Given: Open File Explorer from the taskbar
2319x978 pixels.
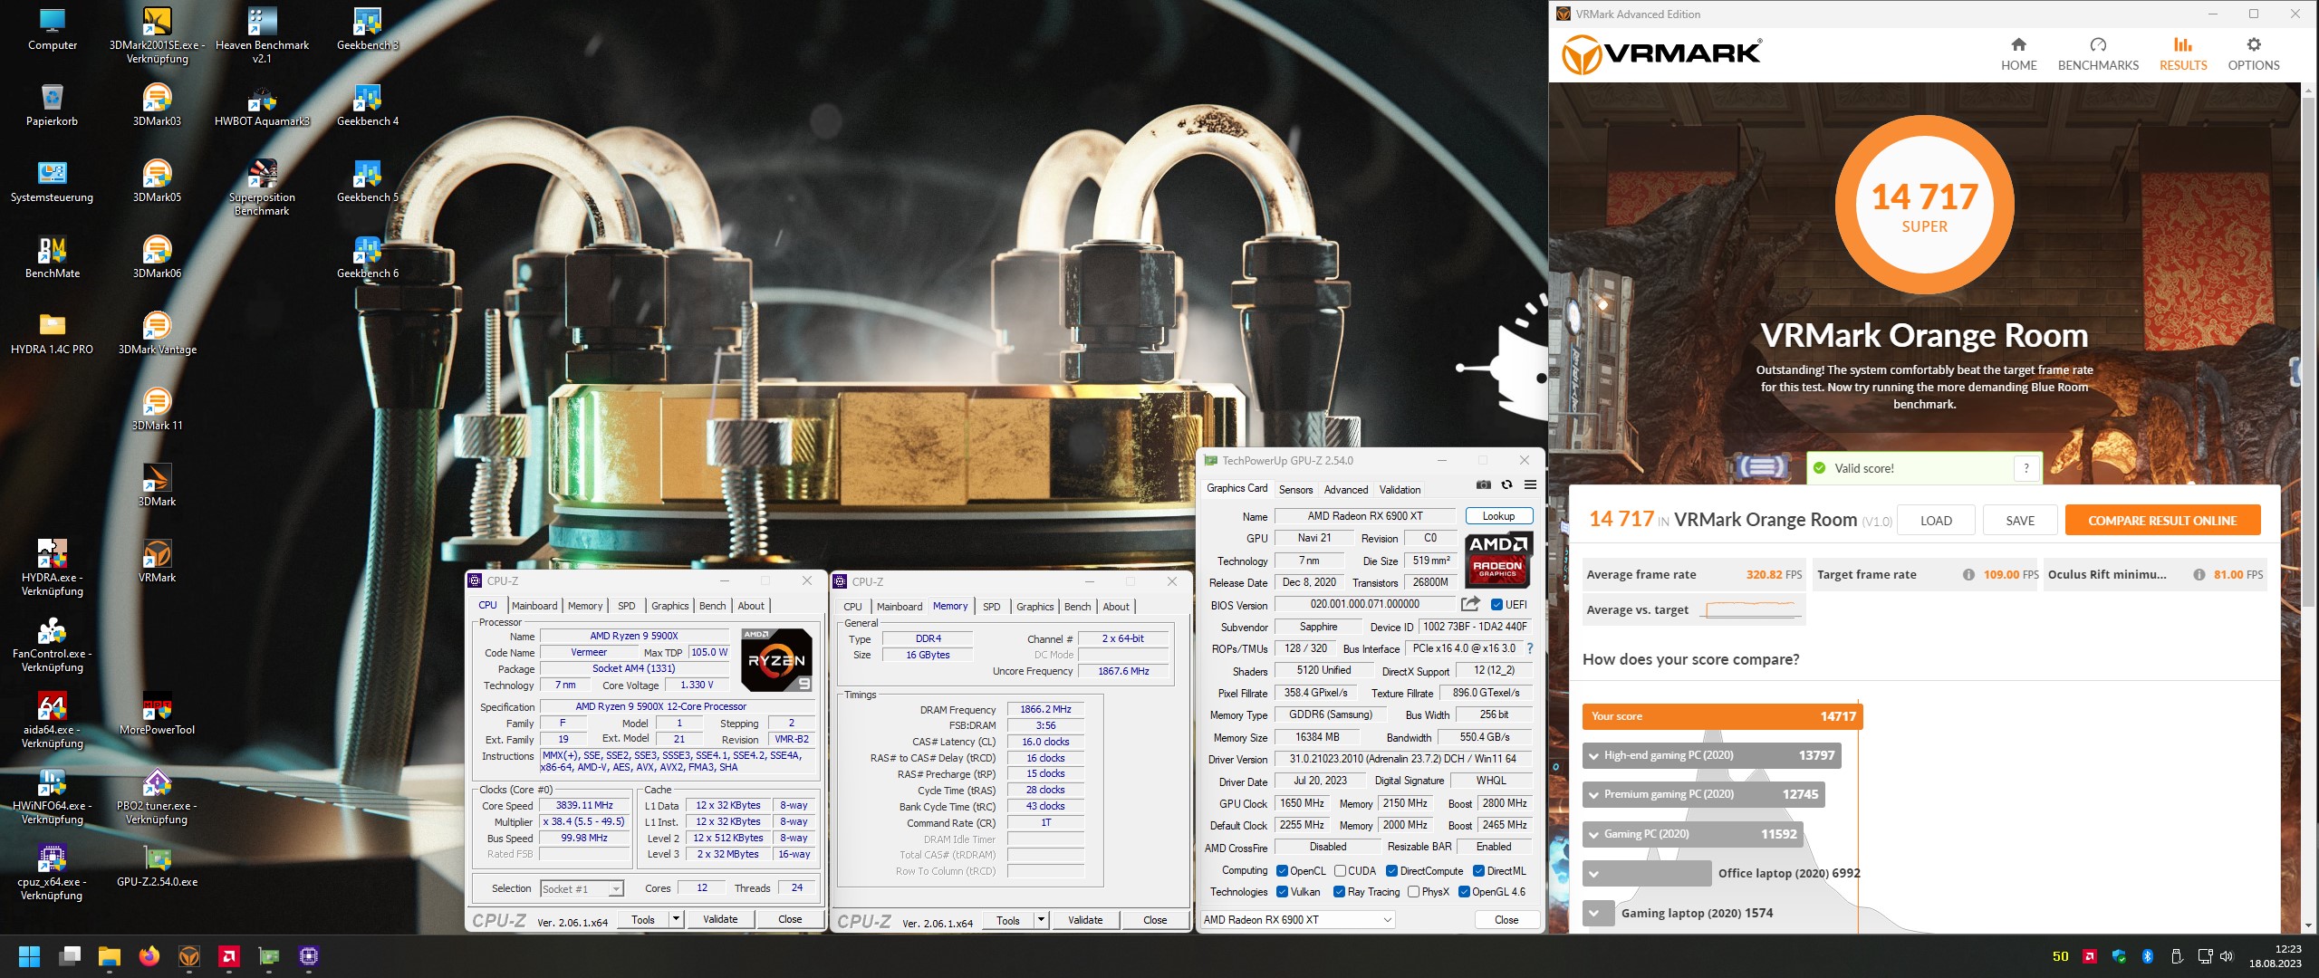Looking at the screenshot, I should pos(110,956).
